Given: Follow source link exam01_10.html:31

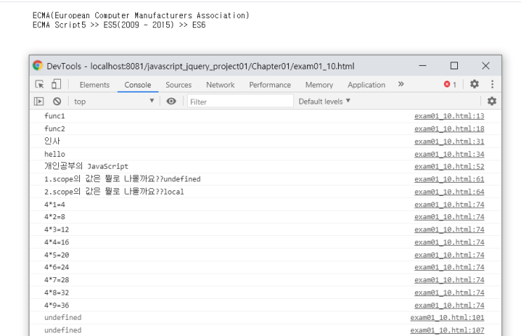Looking at the screenshot, I should [449, 141].
